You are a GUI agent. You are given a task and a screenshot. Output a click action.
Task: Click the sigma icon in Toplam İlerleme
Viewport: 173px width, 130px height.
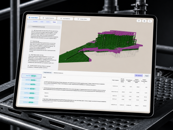click(x=43, y=18)
